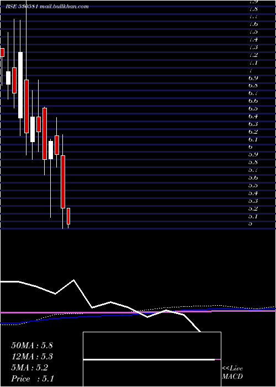Click the Live MACD histogram box
This screenshot has width=276, height=387.
(152, 359)
